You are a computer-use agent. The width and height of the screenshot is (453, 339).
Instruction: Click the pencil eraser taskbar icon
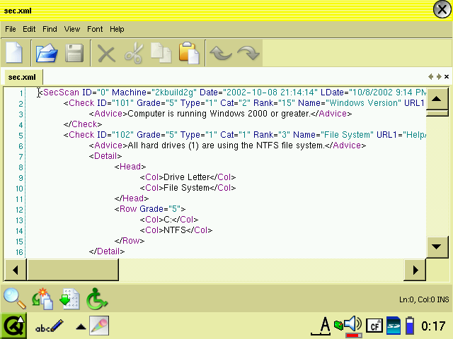point(99,326)
